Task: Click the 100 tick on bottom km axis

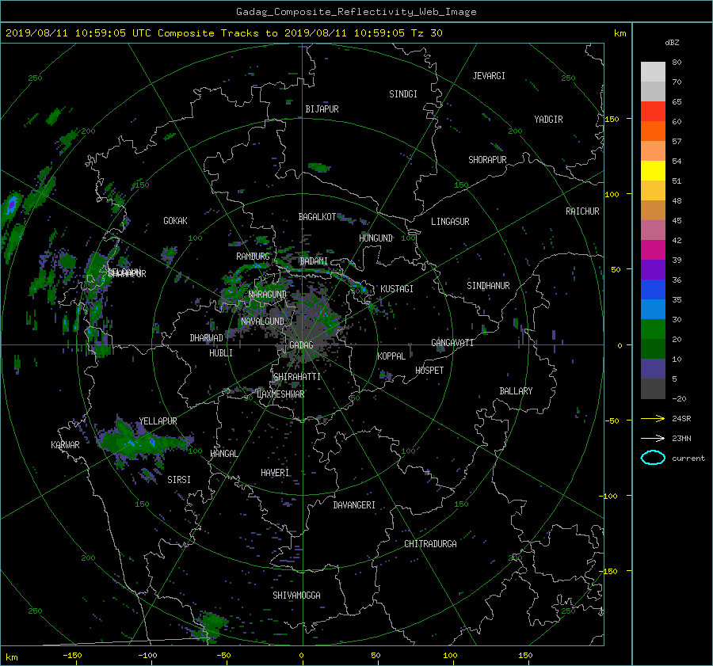Action: click(x=450, y=655)
